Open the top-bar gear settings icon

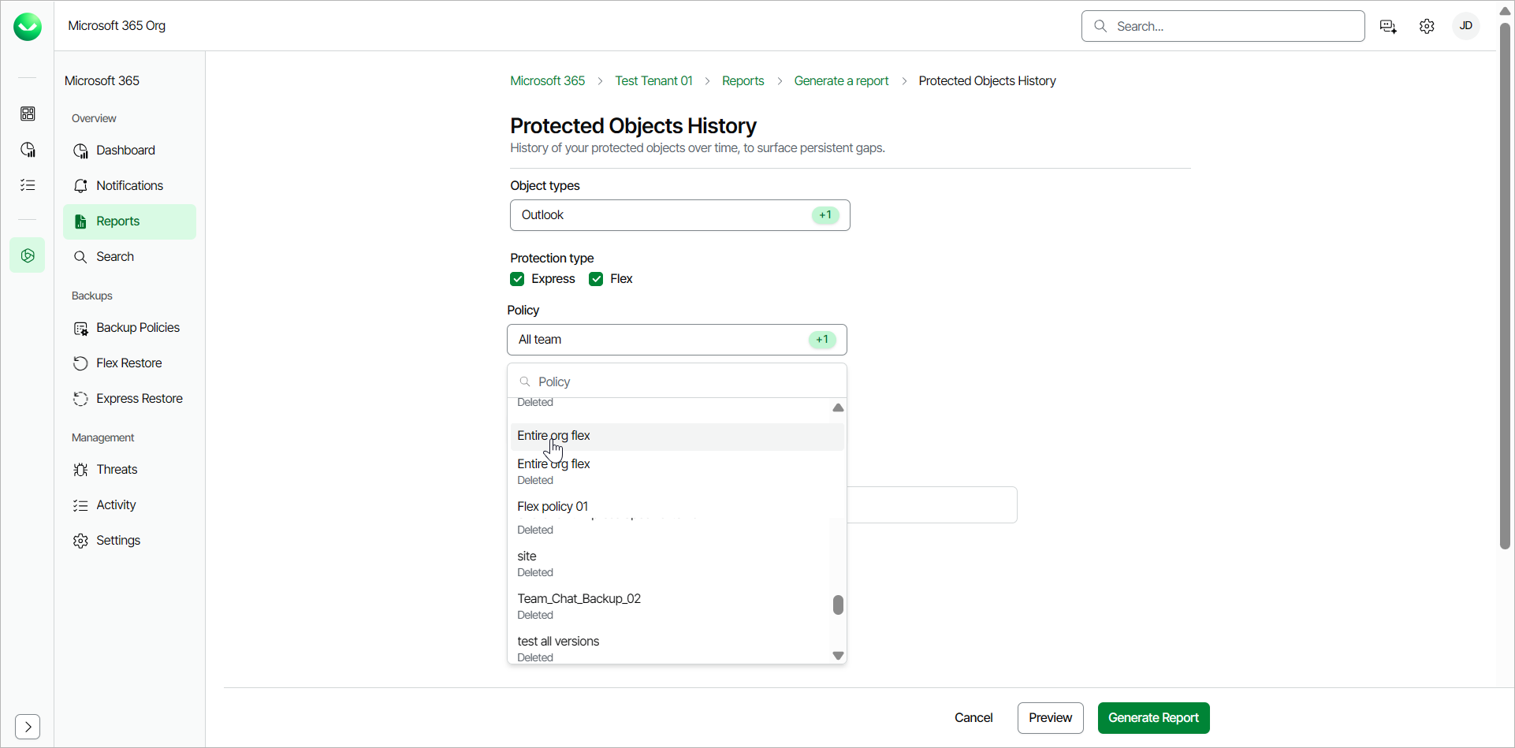[x=1427, y=26]
